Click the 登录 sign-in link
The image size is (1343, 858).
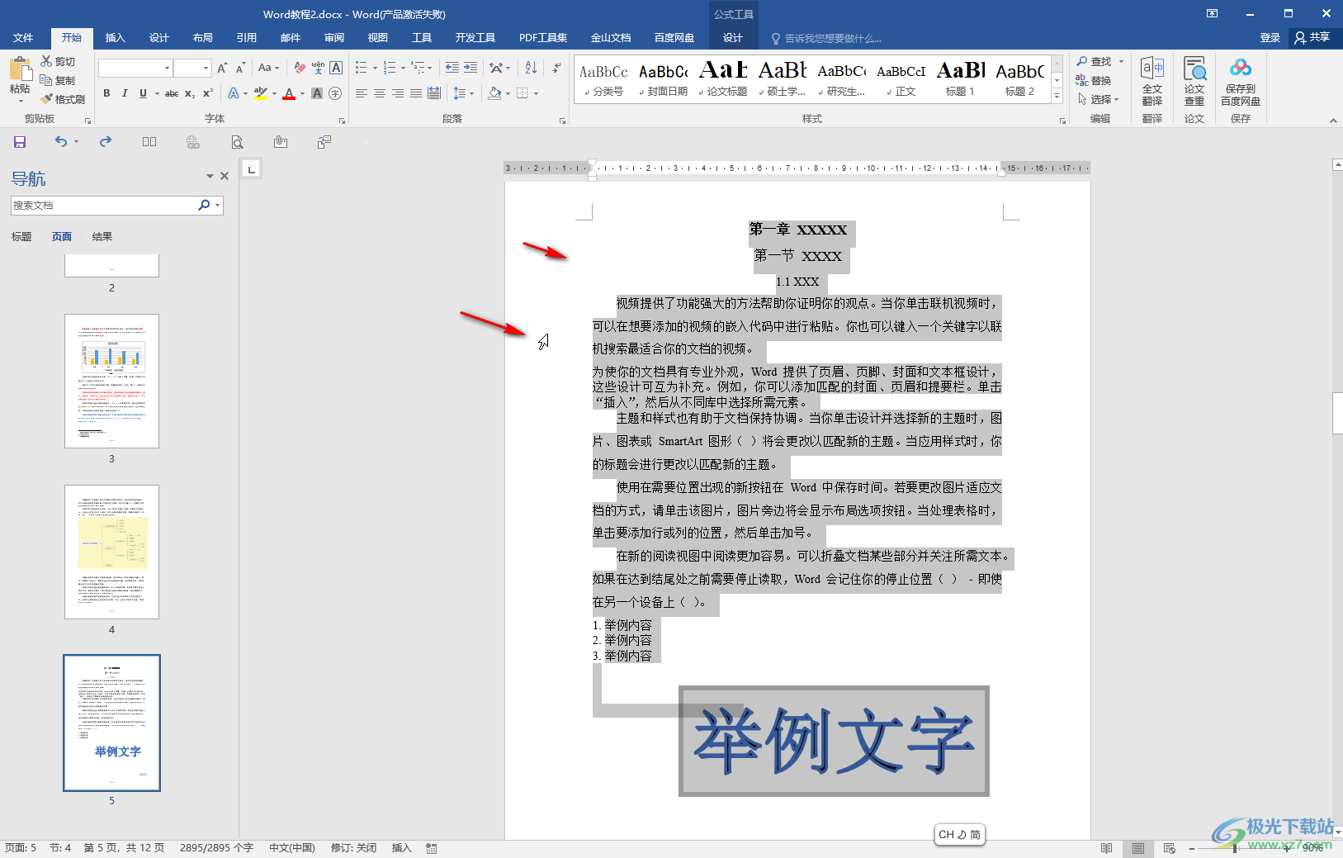1270,38
